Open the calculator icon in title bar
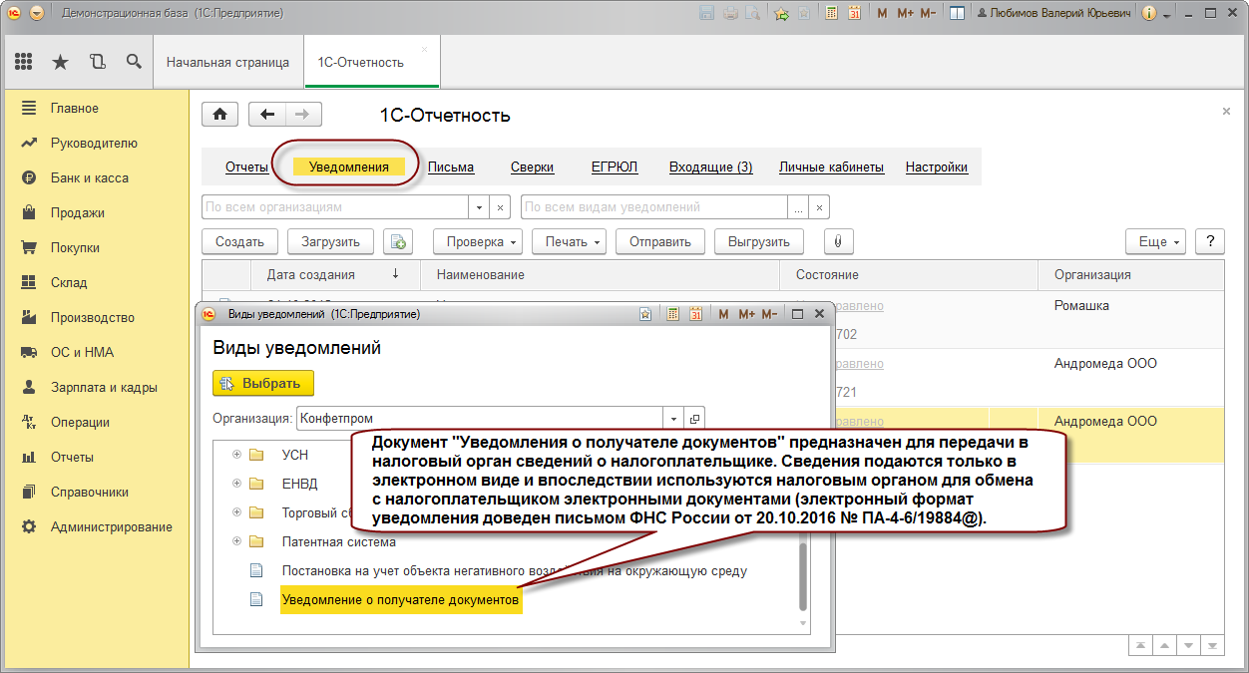 point(832,14)
